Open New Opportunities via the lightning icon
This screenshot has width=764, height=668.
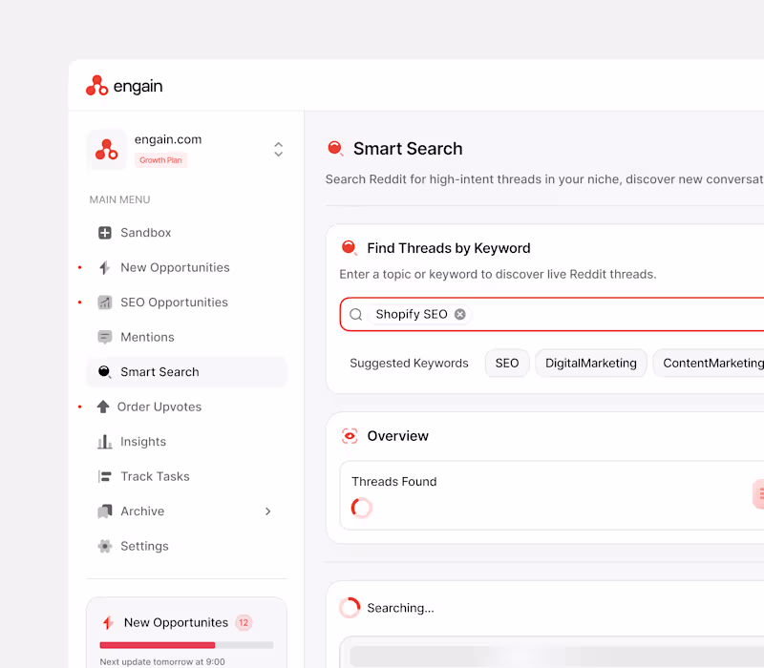tap(103, 267)
